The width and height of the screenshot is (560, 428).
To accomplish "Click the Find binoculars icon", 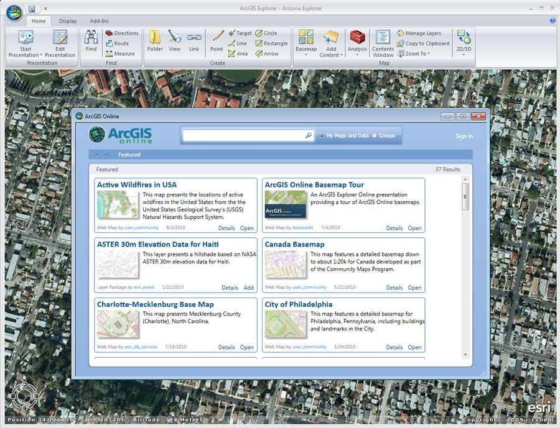I will (x=91, y=37).
